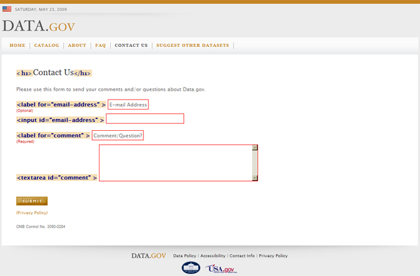420x276 pixels.
Task: Click the Contact Us heading
Action: point(53,73)
